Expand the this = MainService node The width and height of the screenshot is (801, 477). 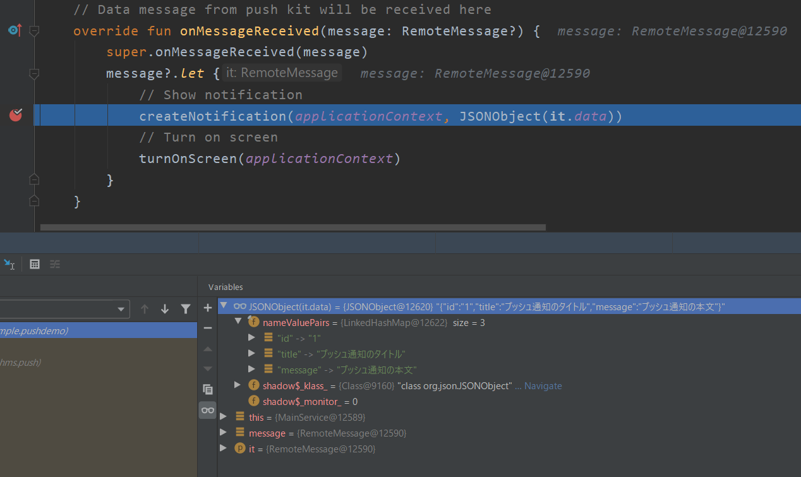[223, 417]
